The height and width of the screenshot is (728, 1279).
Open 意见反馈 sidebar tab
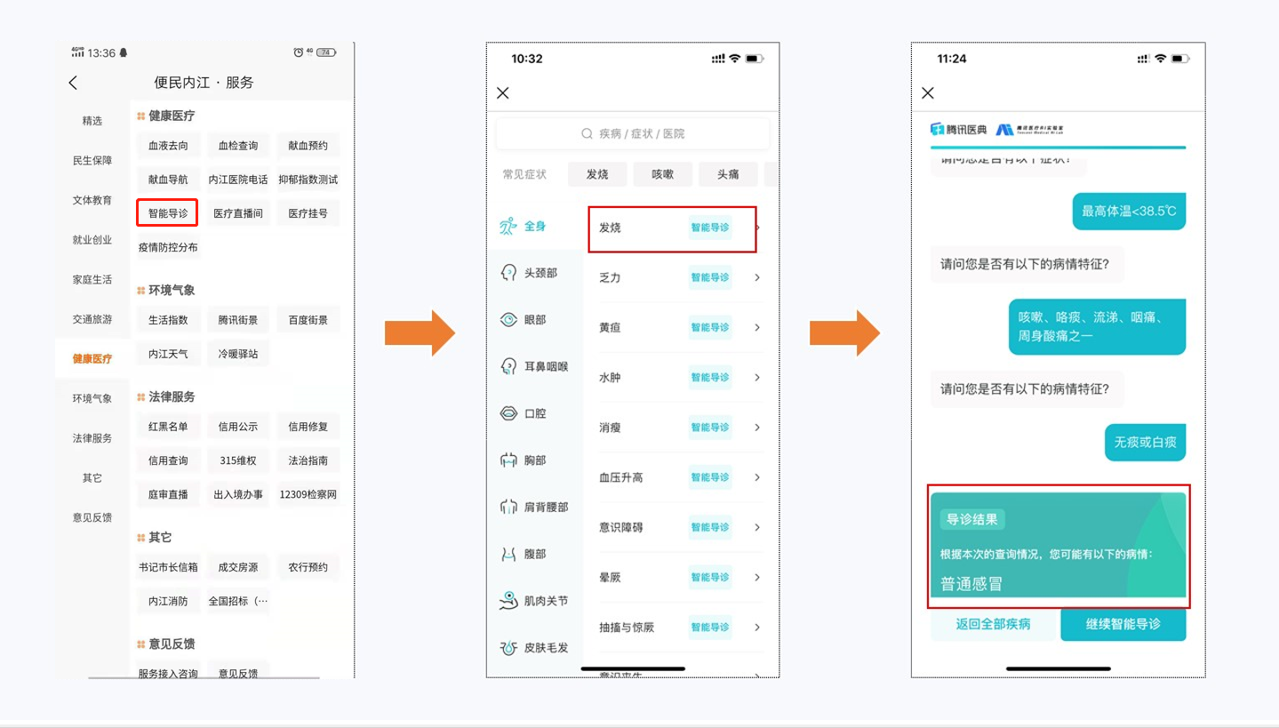(92, 517)
